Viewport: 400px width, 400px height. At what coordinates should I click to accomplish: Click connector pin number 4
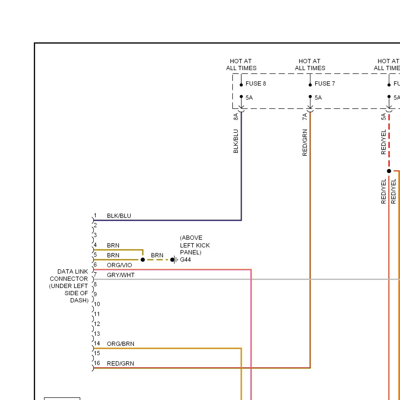(x=95, y=245)
